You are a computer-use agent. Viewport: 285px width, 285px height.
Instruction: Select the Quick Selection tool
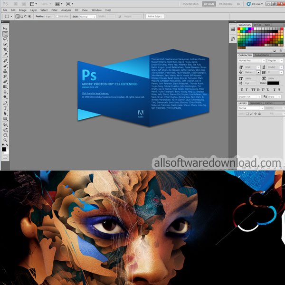[5, 44]
